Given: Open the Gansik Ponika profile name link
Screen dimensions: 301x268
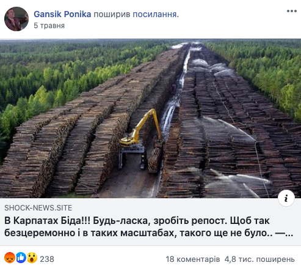Looking at the screenshot, I should pos(62,14).
